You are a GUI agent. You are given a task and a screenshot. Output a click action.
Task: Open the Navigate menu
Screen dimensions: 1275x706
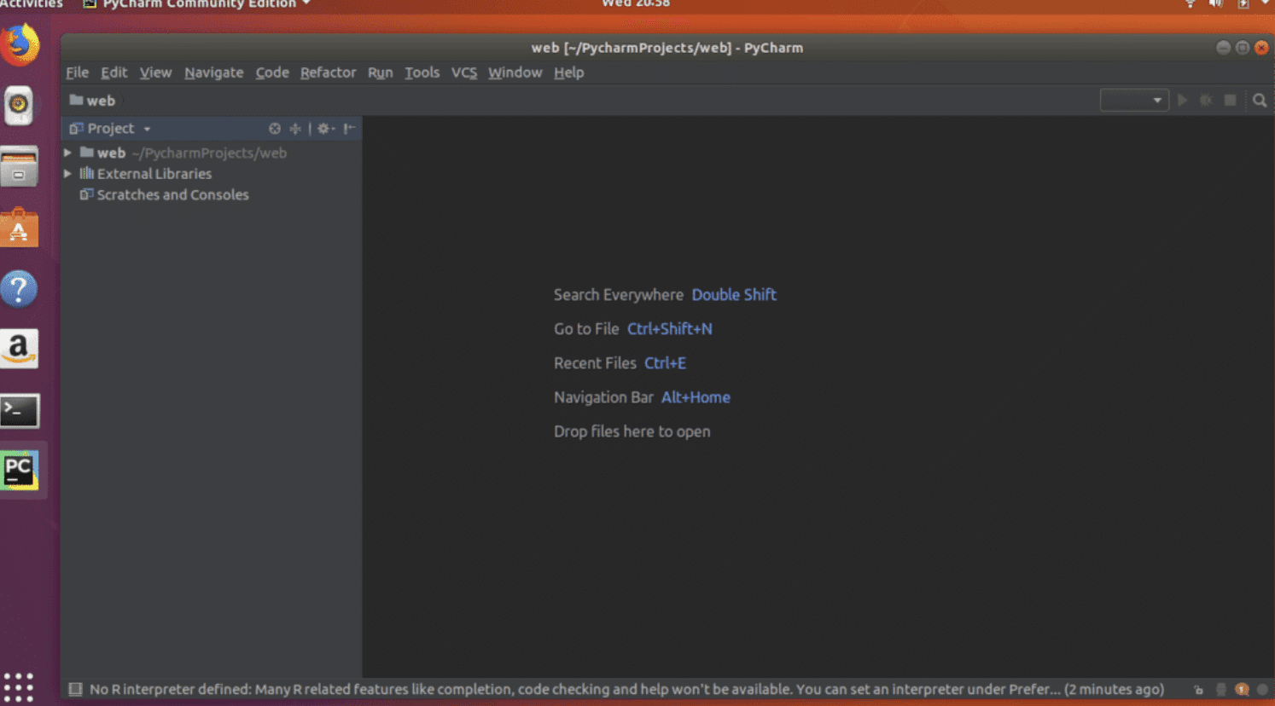(x=213, y=72)
